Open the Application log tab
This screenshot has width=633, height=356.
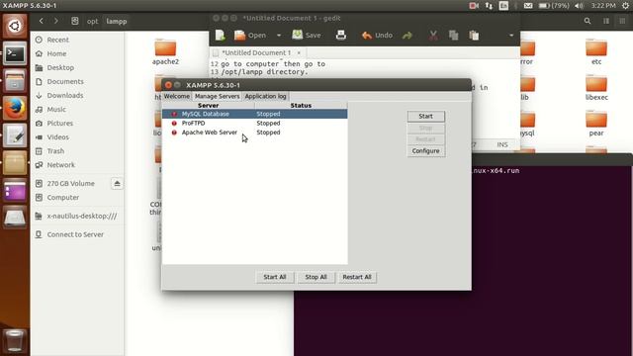[265, 96]
